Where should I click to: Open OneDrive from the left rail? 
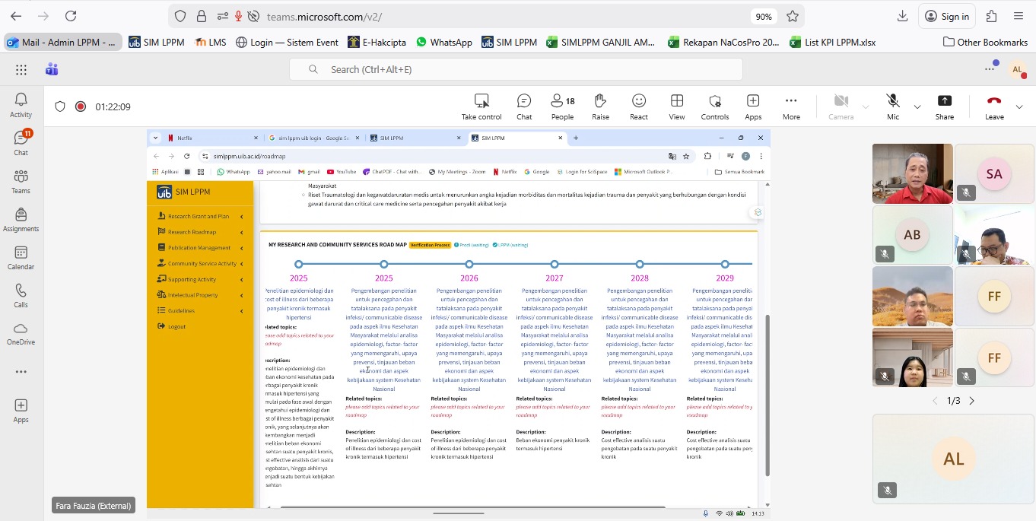tap(21, 334)
